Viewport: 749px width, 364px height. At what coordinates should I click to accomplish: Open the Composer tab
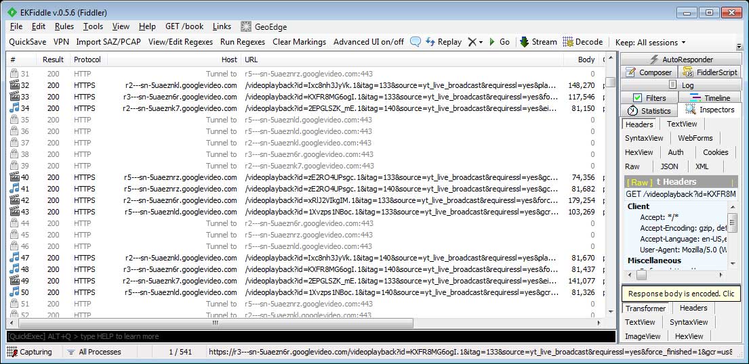(649, 72)
